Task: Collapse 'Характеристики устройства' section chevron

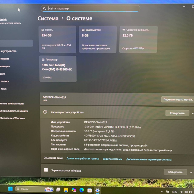Action: [193, 113]
